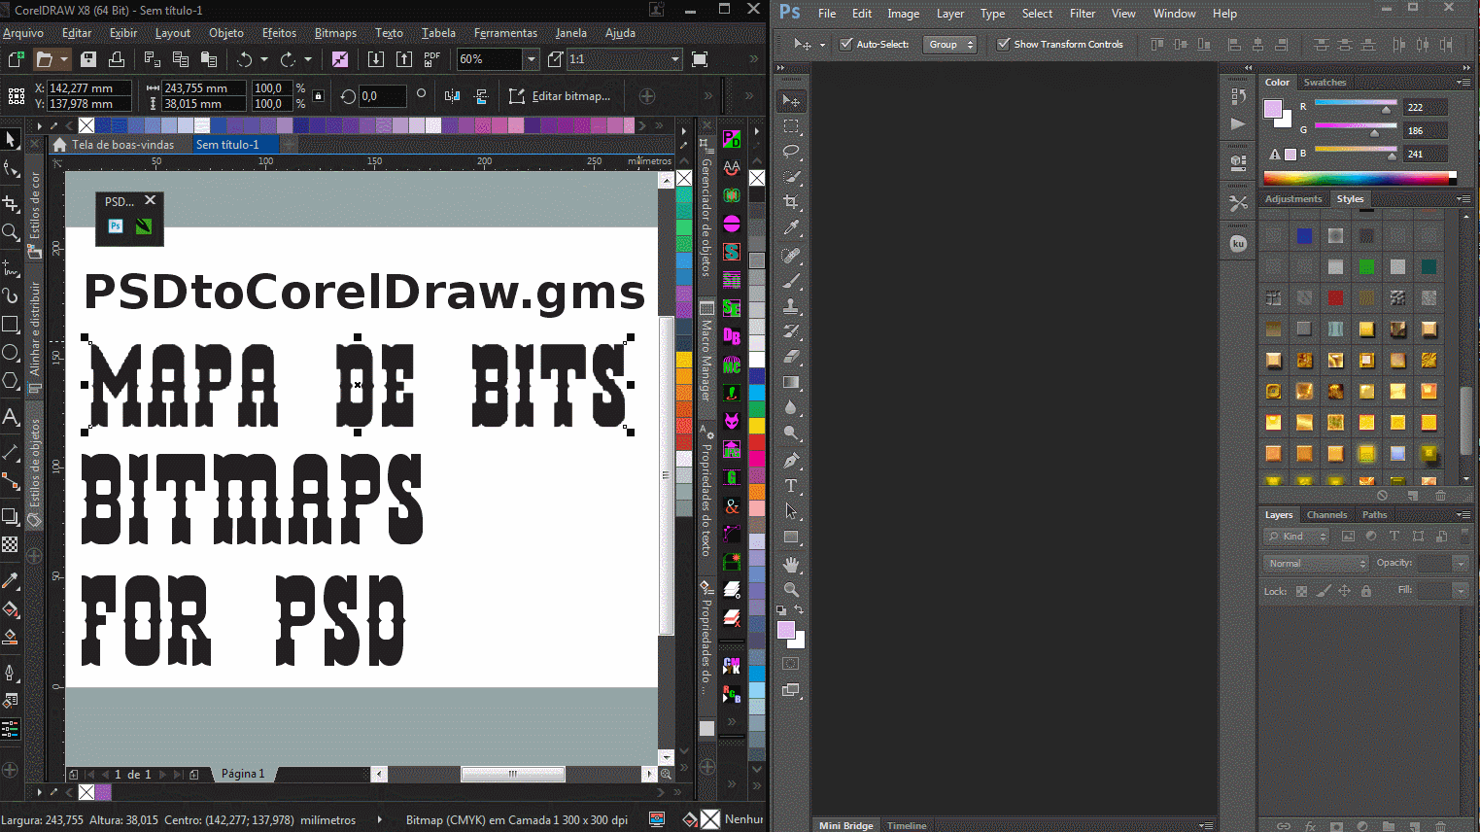
Task: Choose the Text tool in CorelDRAW
Action: coord(11,417)
